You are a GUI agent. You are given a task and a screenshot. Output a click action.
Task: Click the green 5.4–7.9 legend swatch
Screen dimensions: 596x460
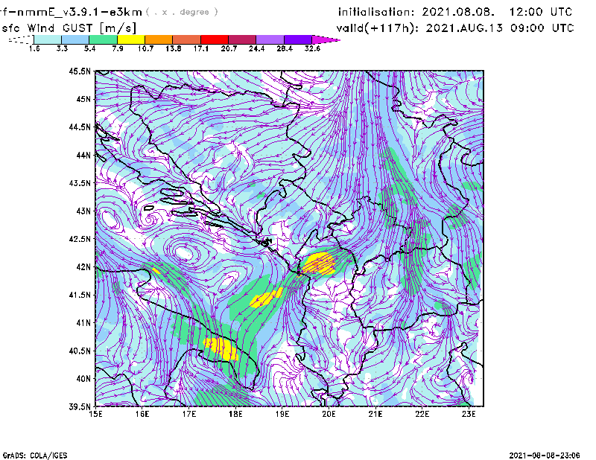(x=103, y=39)
